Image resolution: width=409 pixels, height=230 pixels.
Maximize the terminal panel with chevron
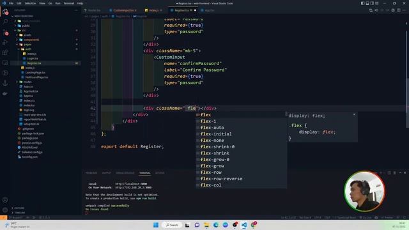(x=400, y=172)
